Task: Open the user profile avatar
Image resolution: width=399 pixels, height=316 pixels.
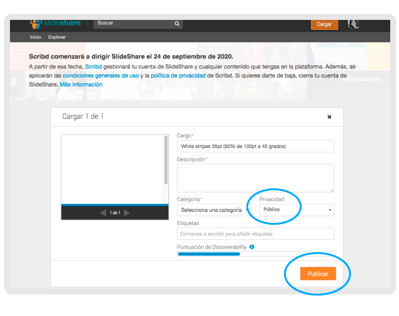Action: point(353,24)
